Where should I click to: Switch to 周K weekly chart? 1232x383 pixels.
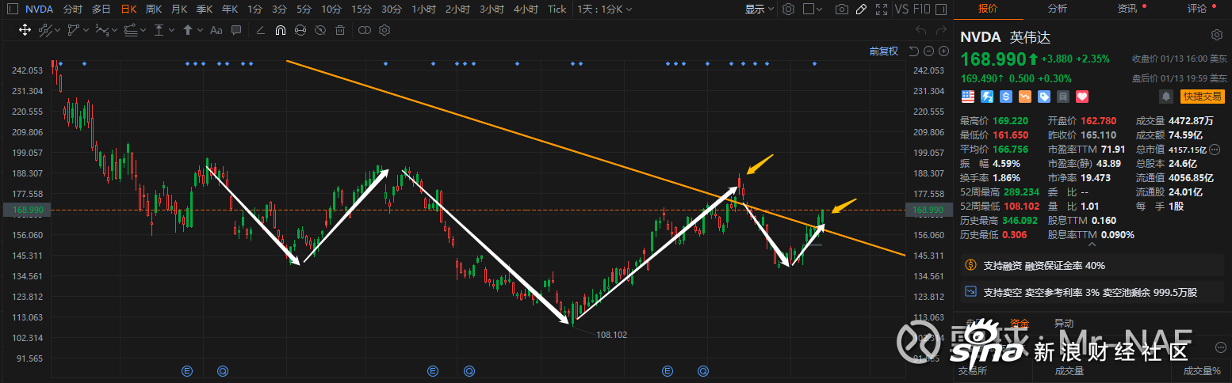coord(154,9)
